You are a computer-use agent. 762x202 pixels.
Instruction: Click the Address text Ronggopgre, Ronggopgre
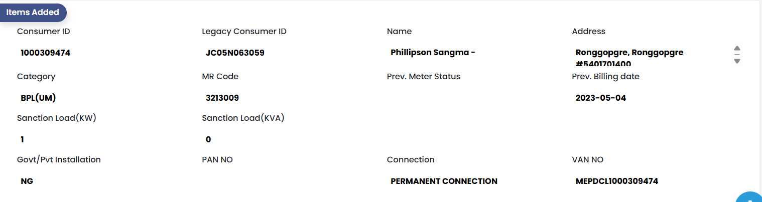click(629, 53)
